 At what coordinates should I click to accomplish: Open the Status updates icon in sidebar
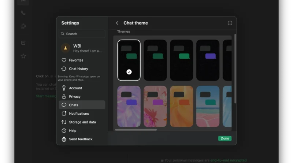pos(23,26)
